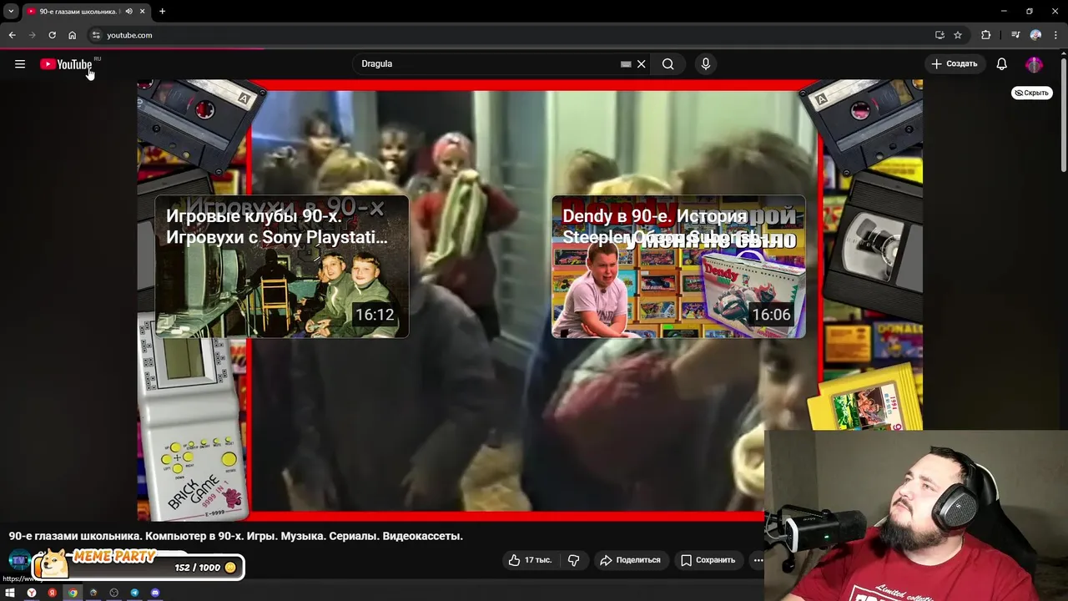The image size is (1068, 601).
Task: Open browser extensions puzzle icon
Action: tap(986, 35)
